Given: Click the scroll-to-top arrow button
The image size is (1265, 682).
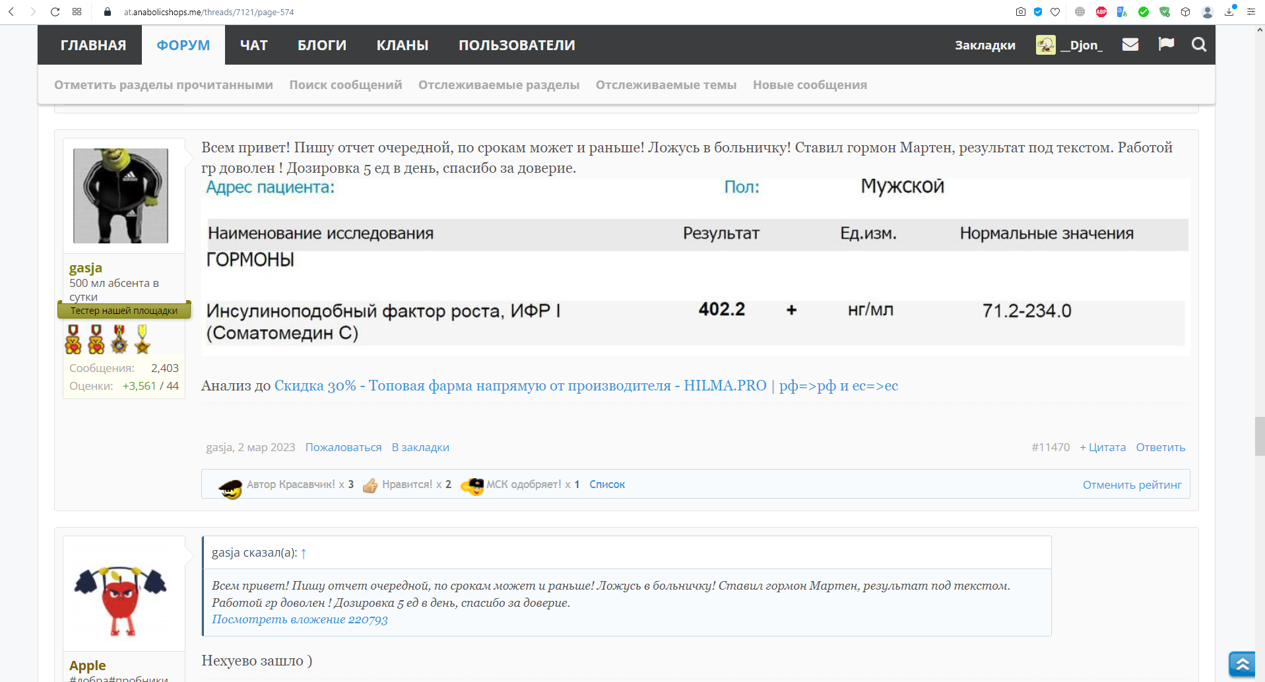Looking at the screenshot, I should click(1242, 664).
